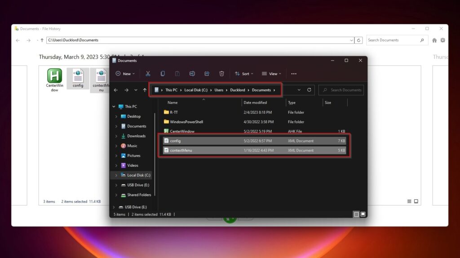Open USB Drive (E:) under This PC
460x258 pixels.
(138, 185)
